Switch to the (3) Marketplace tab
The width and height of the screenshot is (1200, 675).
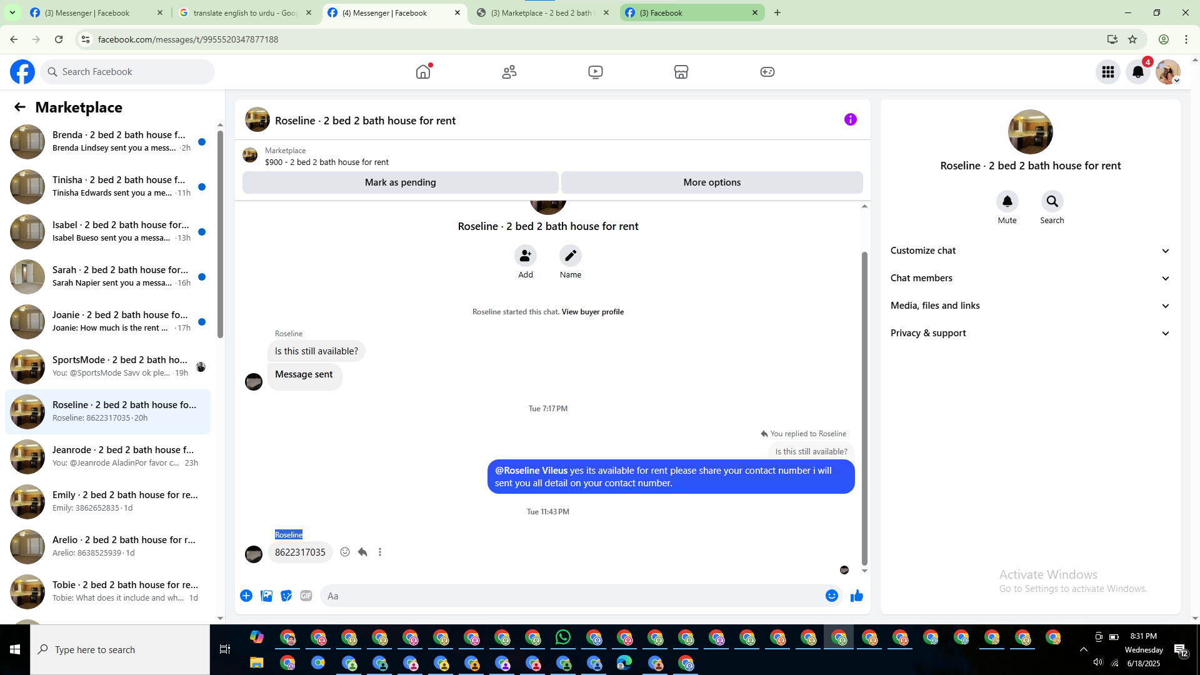pyautogui.click(x=542, y=12)
